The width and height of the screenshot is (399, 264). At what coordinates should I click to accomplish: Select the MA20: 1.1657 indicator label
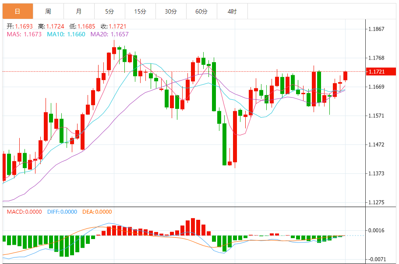(x=109, y=34)
